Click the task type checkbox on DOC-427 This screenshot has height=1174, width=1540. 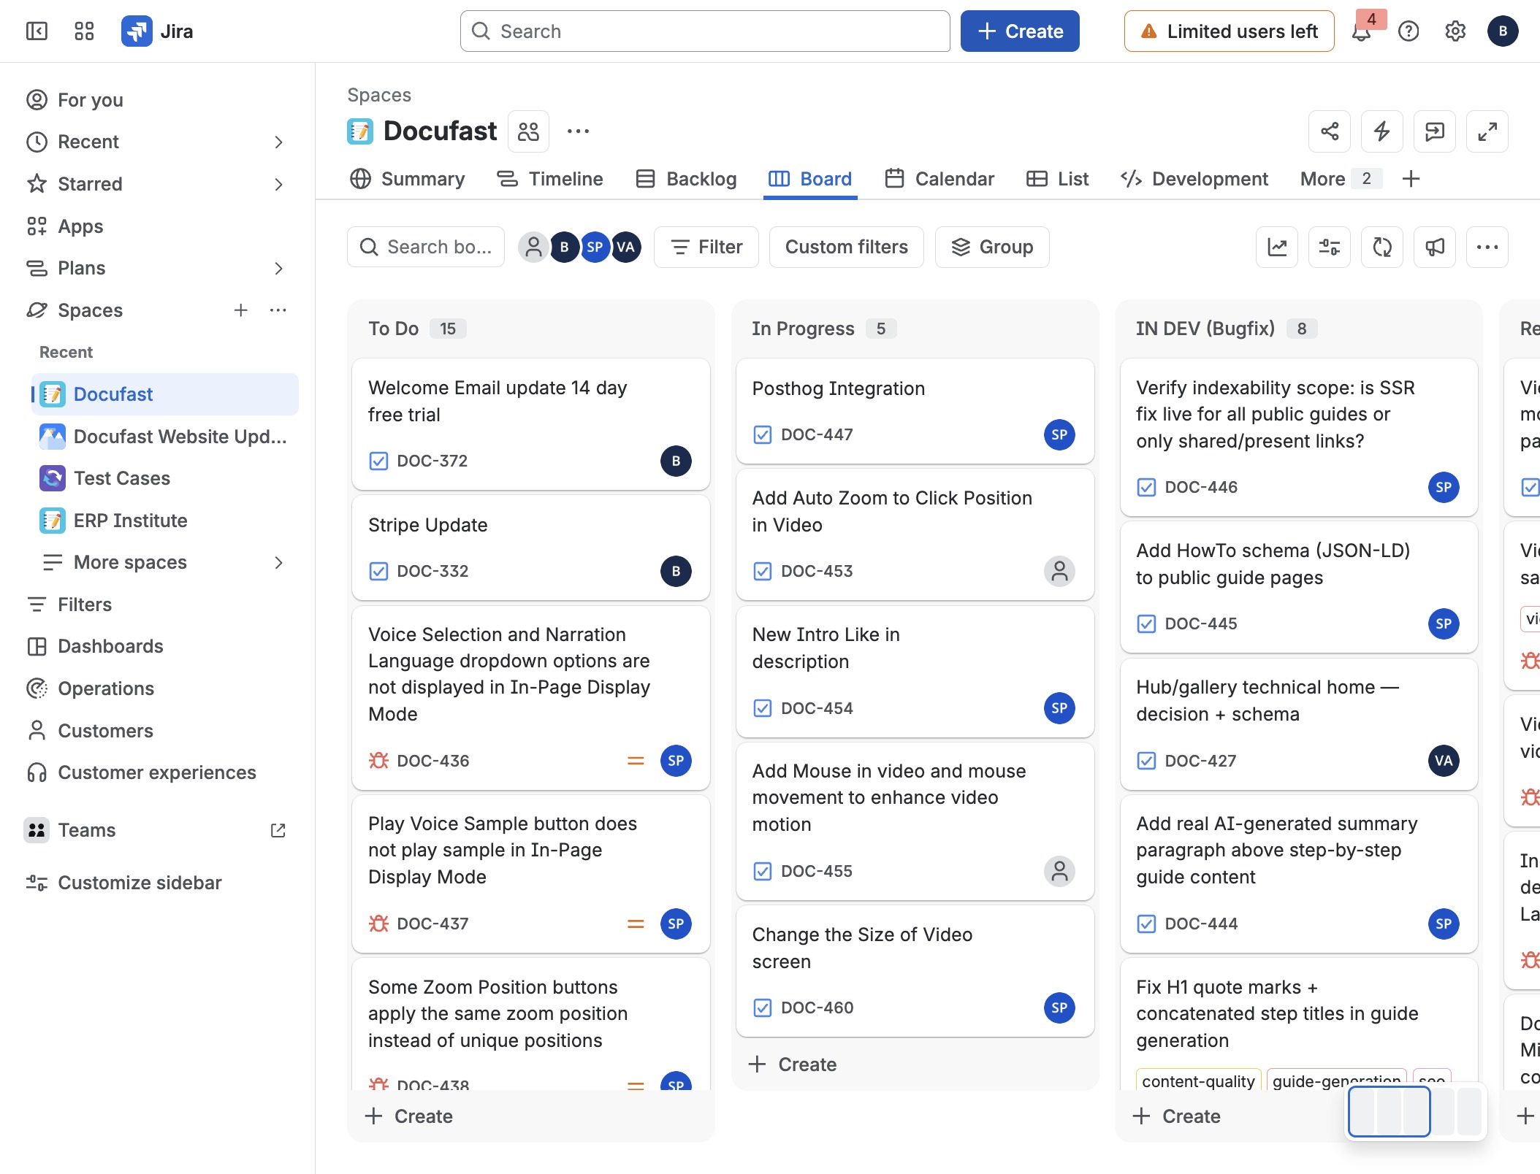1147,761
